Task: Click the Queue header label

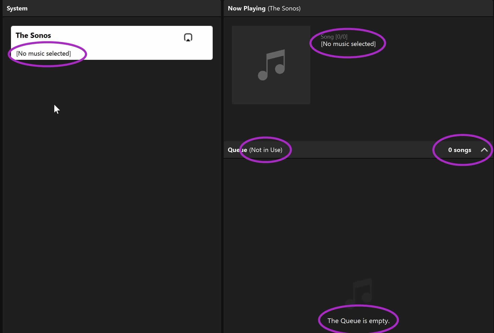Action: point(237,150)
